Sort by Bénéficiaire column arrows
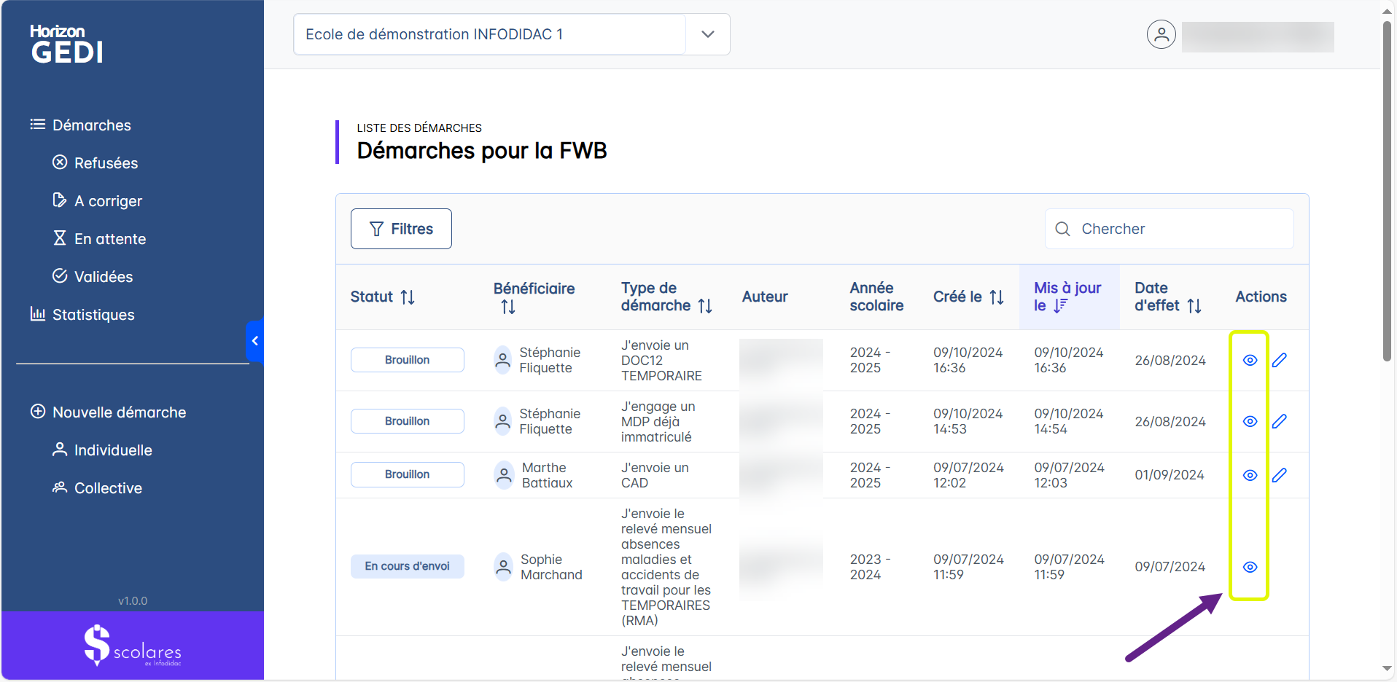The width and height of the screenshot is (1397, 682). click(508, 307)
